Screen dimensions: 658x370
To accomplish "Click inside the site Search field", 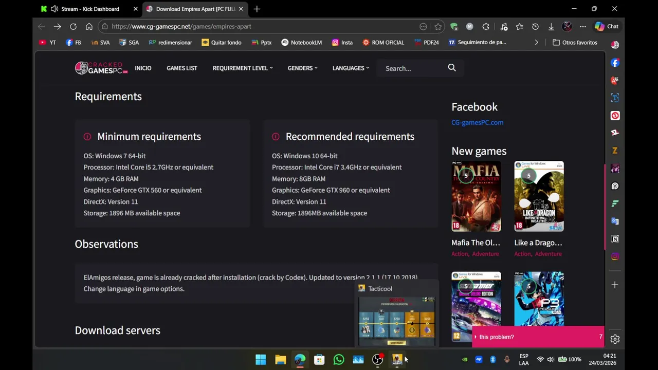I will (414, 68).
